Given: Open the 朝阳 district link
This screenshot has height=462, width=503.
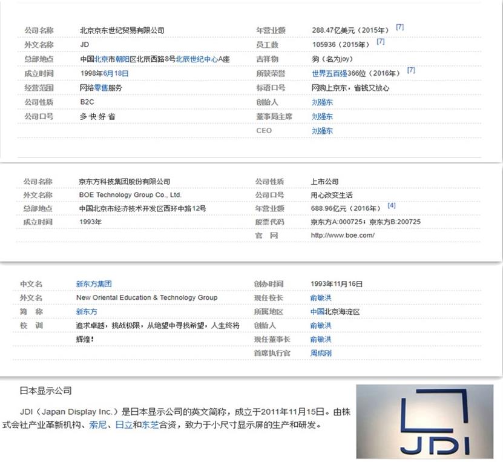Looking at the screenshot, I should [x=122, y=59].
